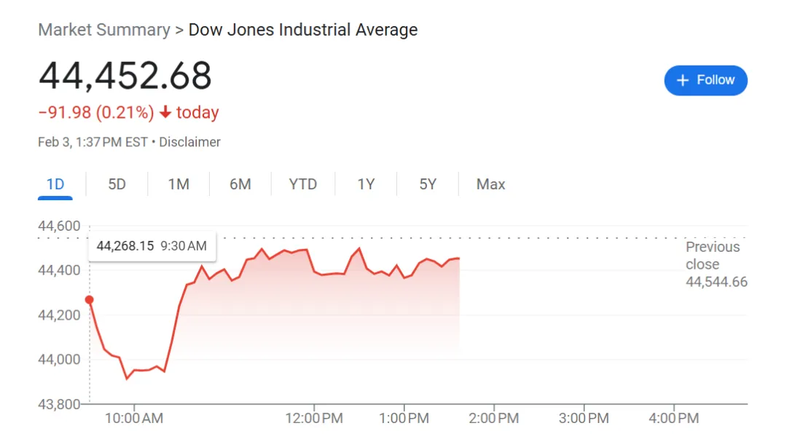The width and height of the screenshot is (787, 439).
Task: Click the plus icon in Follow button
Action: [x=682, y=80]
